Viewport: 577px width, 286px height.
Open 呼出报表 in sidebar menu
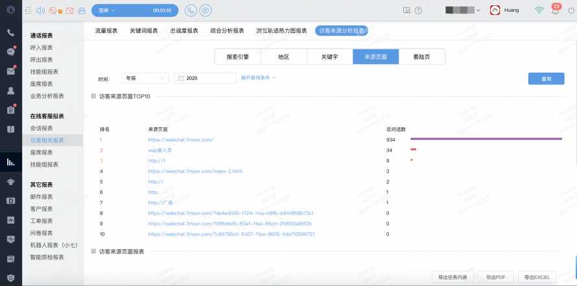coord(41,60)
